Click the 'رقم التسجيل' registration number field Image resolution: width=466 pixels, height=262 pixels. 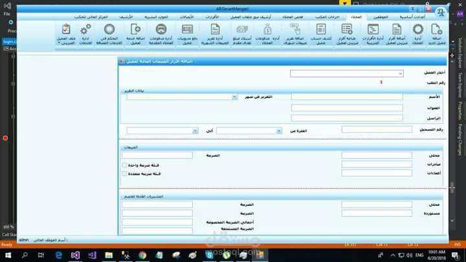[376, 130]
